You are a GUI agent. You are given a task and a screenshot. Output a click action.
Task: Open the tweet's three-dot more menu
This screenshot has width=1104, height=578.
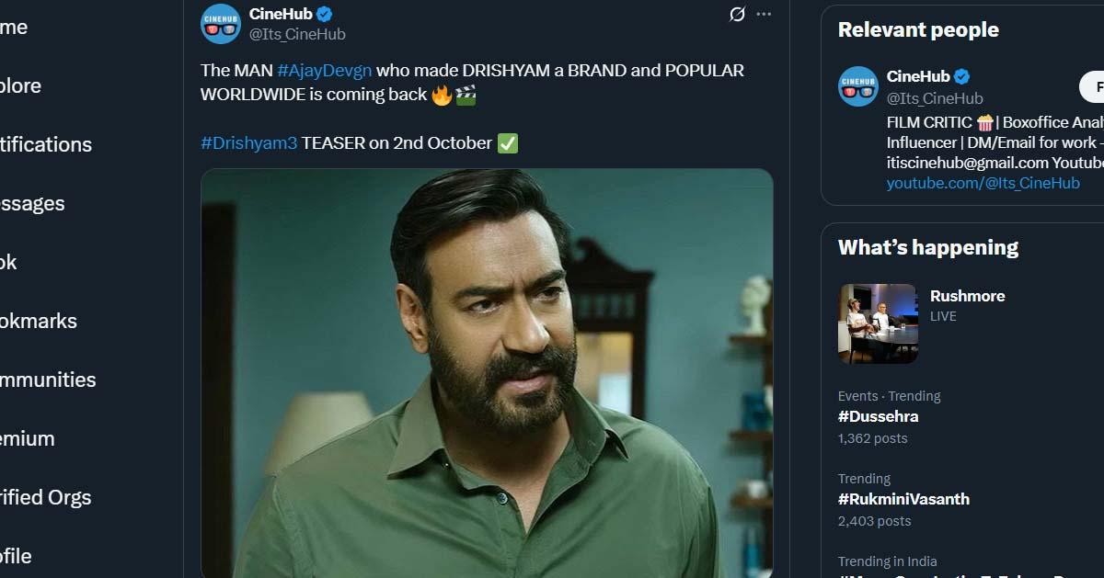pyautogui.click(x=764, y=15)
